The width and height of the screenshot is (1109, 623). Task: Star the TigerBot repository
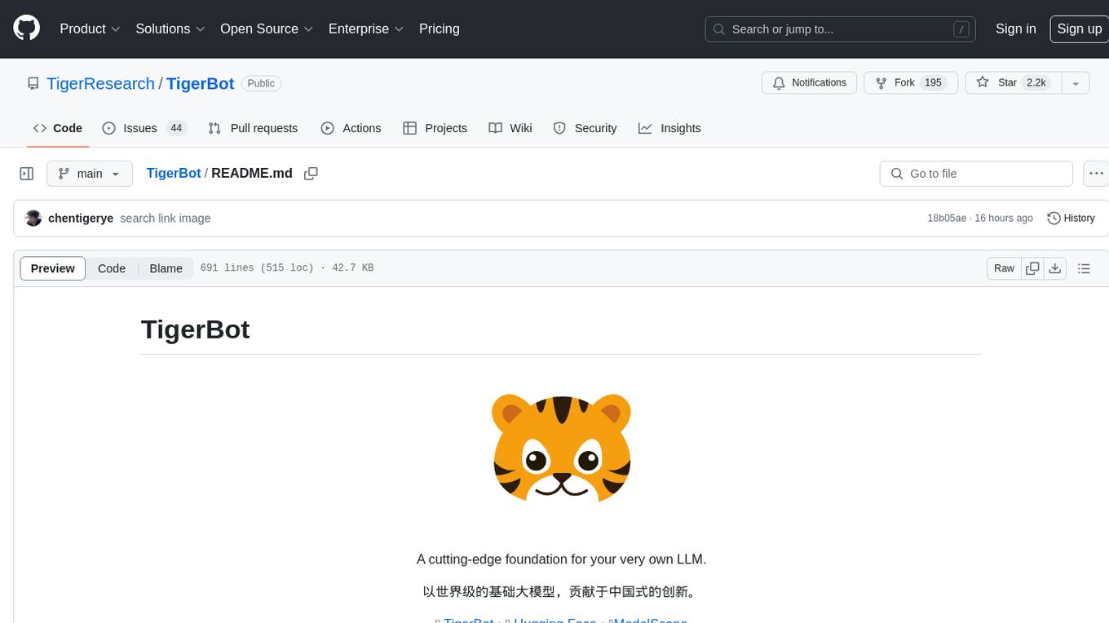[x=1014, y=83]
